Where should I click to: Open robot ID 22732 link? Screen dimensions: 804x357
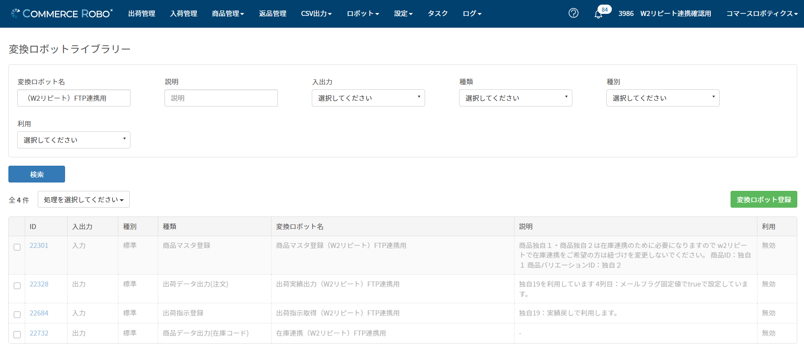(39, 333)
